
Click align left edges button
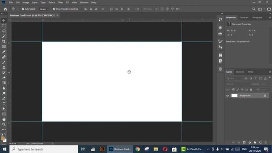[86, 9]
